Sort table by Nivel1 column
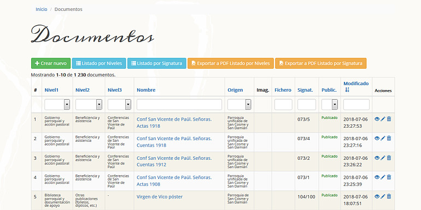The width and height of the screenshot is (421, 210). tap(51, 90)
